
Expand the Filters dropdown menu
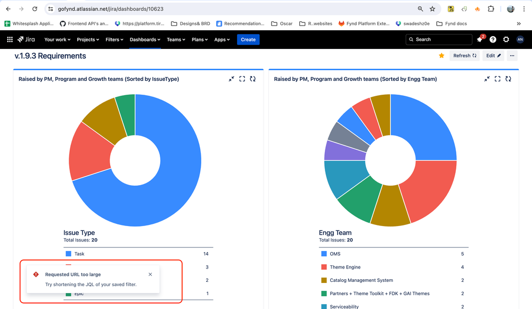[x=114, y=39]
